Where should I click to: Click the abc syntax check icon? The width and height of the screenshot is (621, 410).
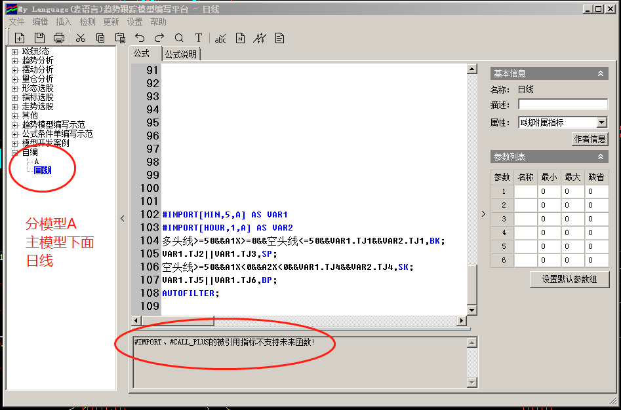point(220,38)
